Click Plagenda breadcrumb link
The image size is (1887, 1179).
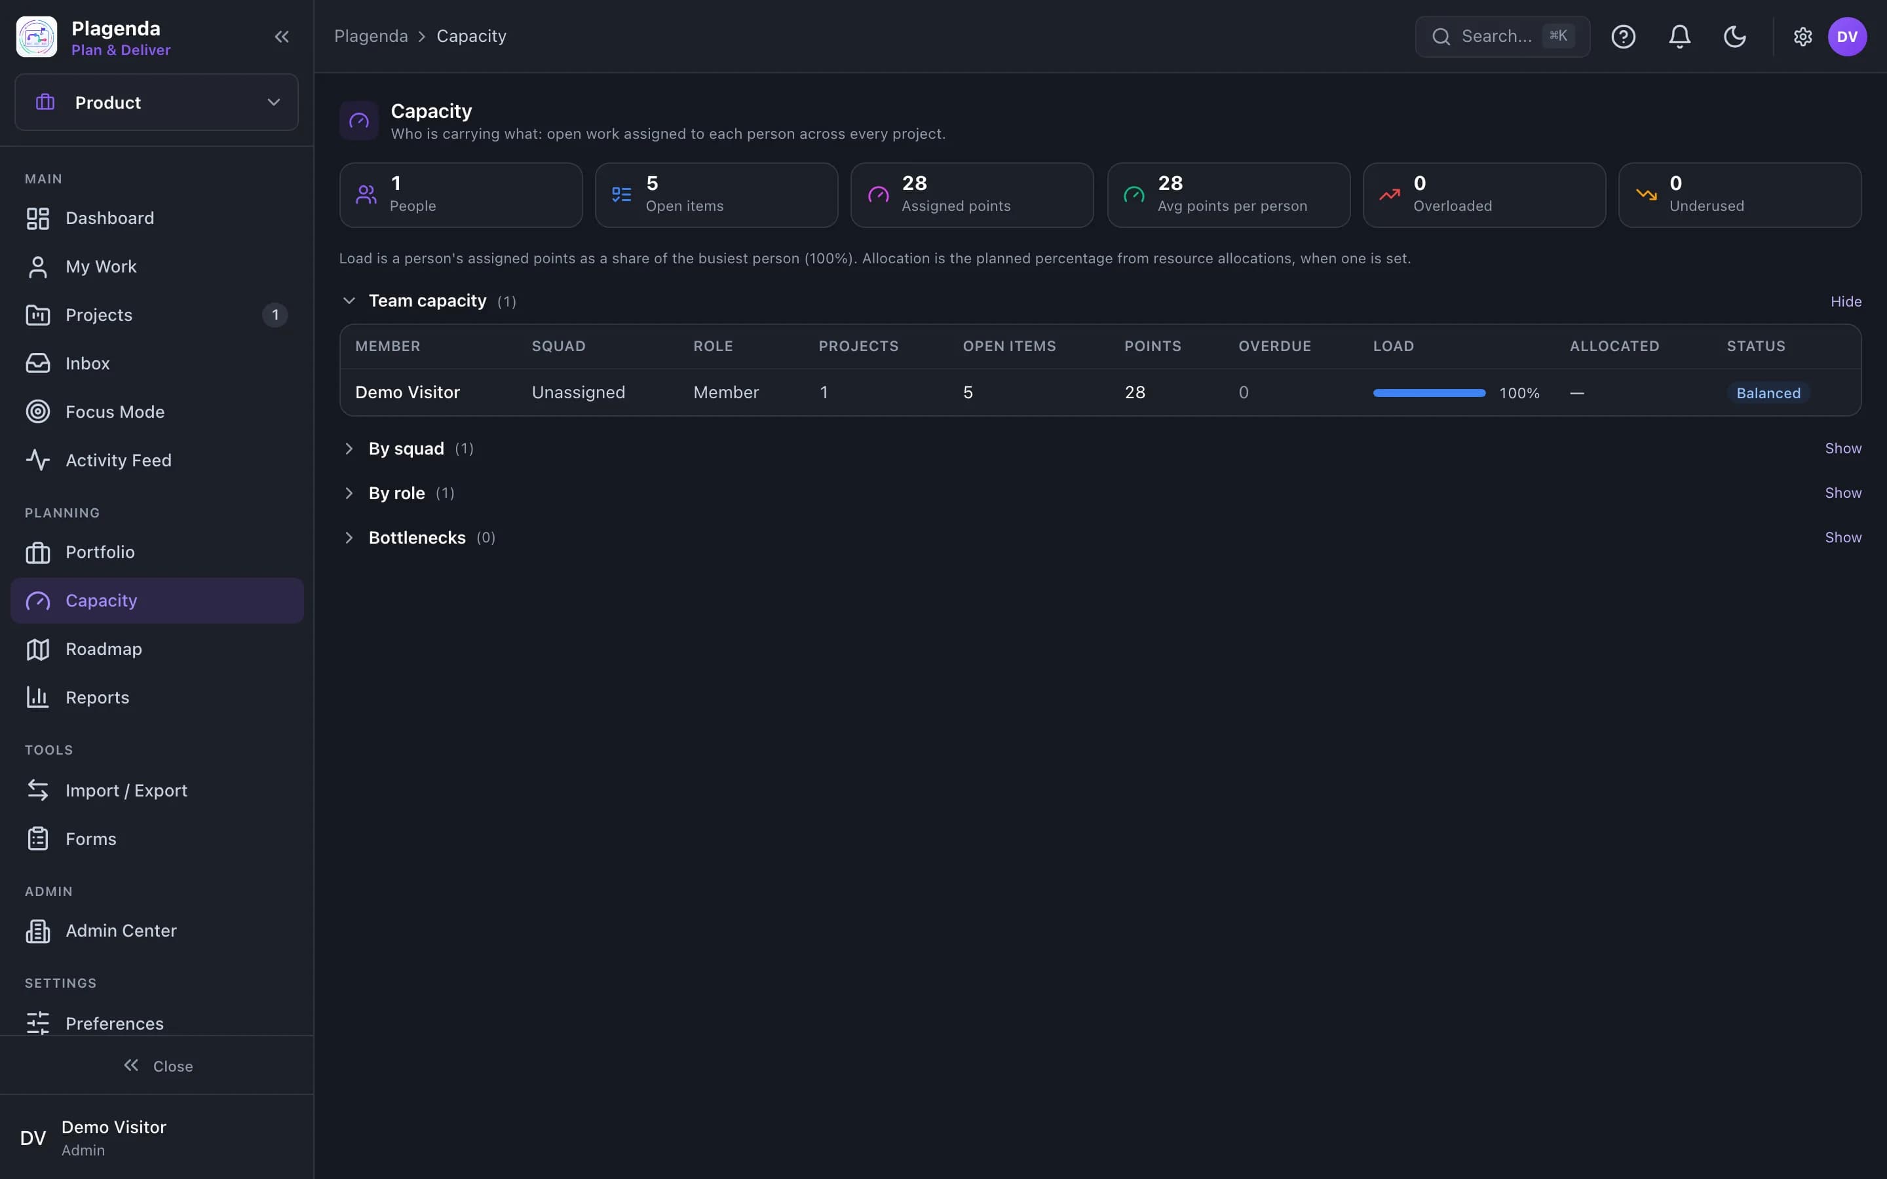coord(370,37)
